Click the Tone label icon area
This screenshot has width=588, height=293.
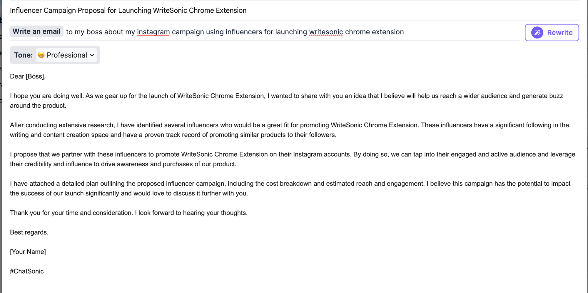(x=23, y=55)
